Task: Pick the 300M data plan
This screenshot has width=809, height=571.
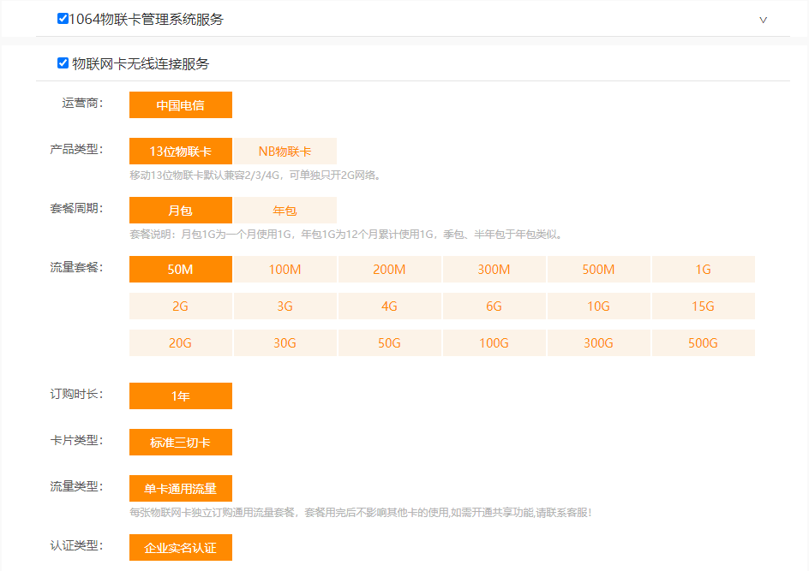Action: coord(494,269)
